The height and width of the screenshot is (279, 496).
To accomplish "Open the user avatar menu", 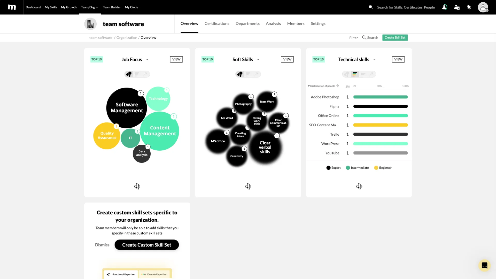I will tap(483, 7).
